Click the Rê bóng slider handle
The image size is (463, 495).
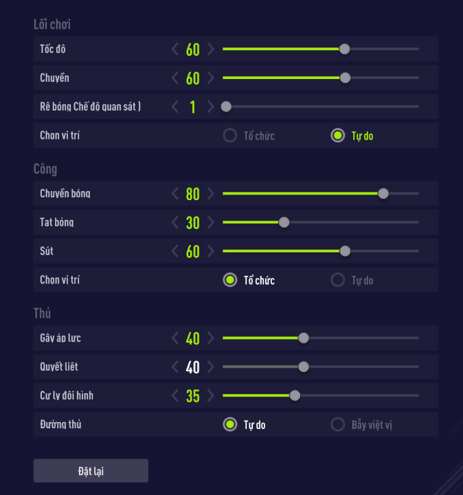point(226,107)
